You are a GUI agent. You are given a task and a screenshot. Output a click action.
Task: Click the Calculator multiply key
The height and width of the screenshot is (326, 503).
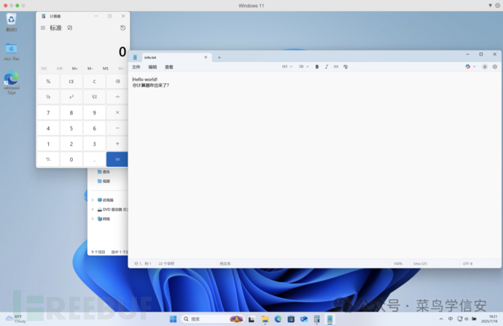(x=117, y=112)
